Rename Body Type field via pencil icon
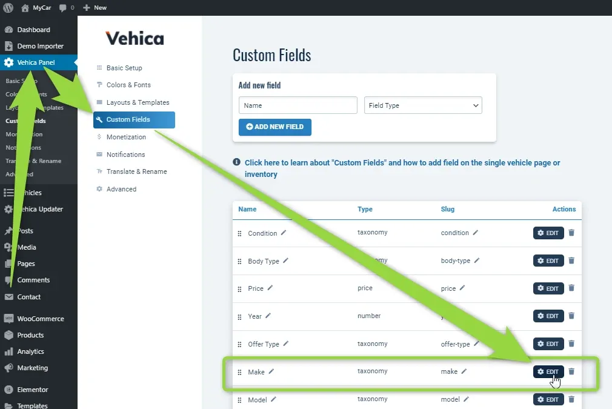The width and height of the screenshot is (612, 409). pos(286,261)
